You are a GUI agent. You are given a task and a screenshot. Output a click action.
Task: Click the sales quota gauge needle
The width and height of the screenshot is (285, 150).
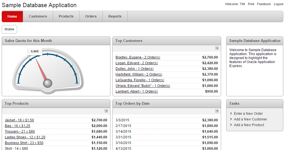tap(41, 69)
